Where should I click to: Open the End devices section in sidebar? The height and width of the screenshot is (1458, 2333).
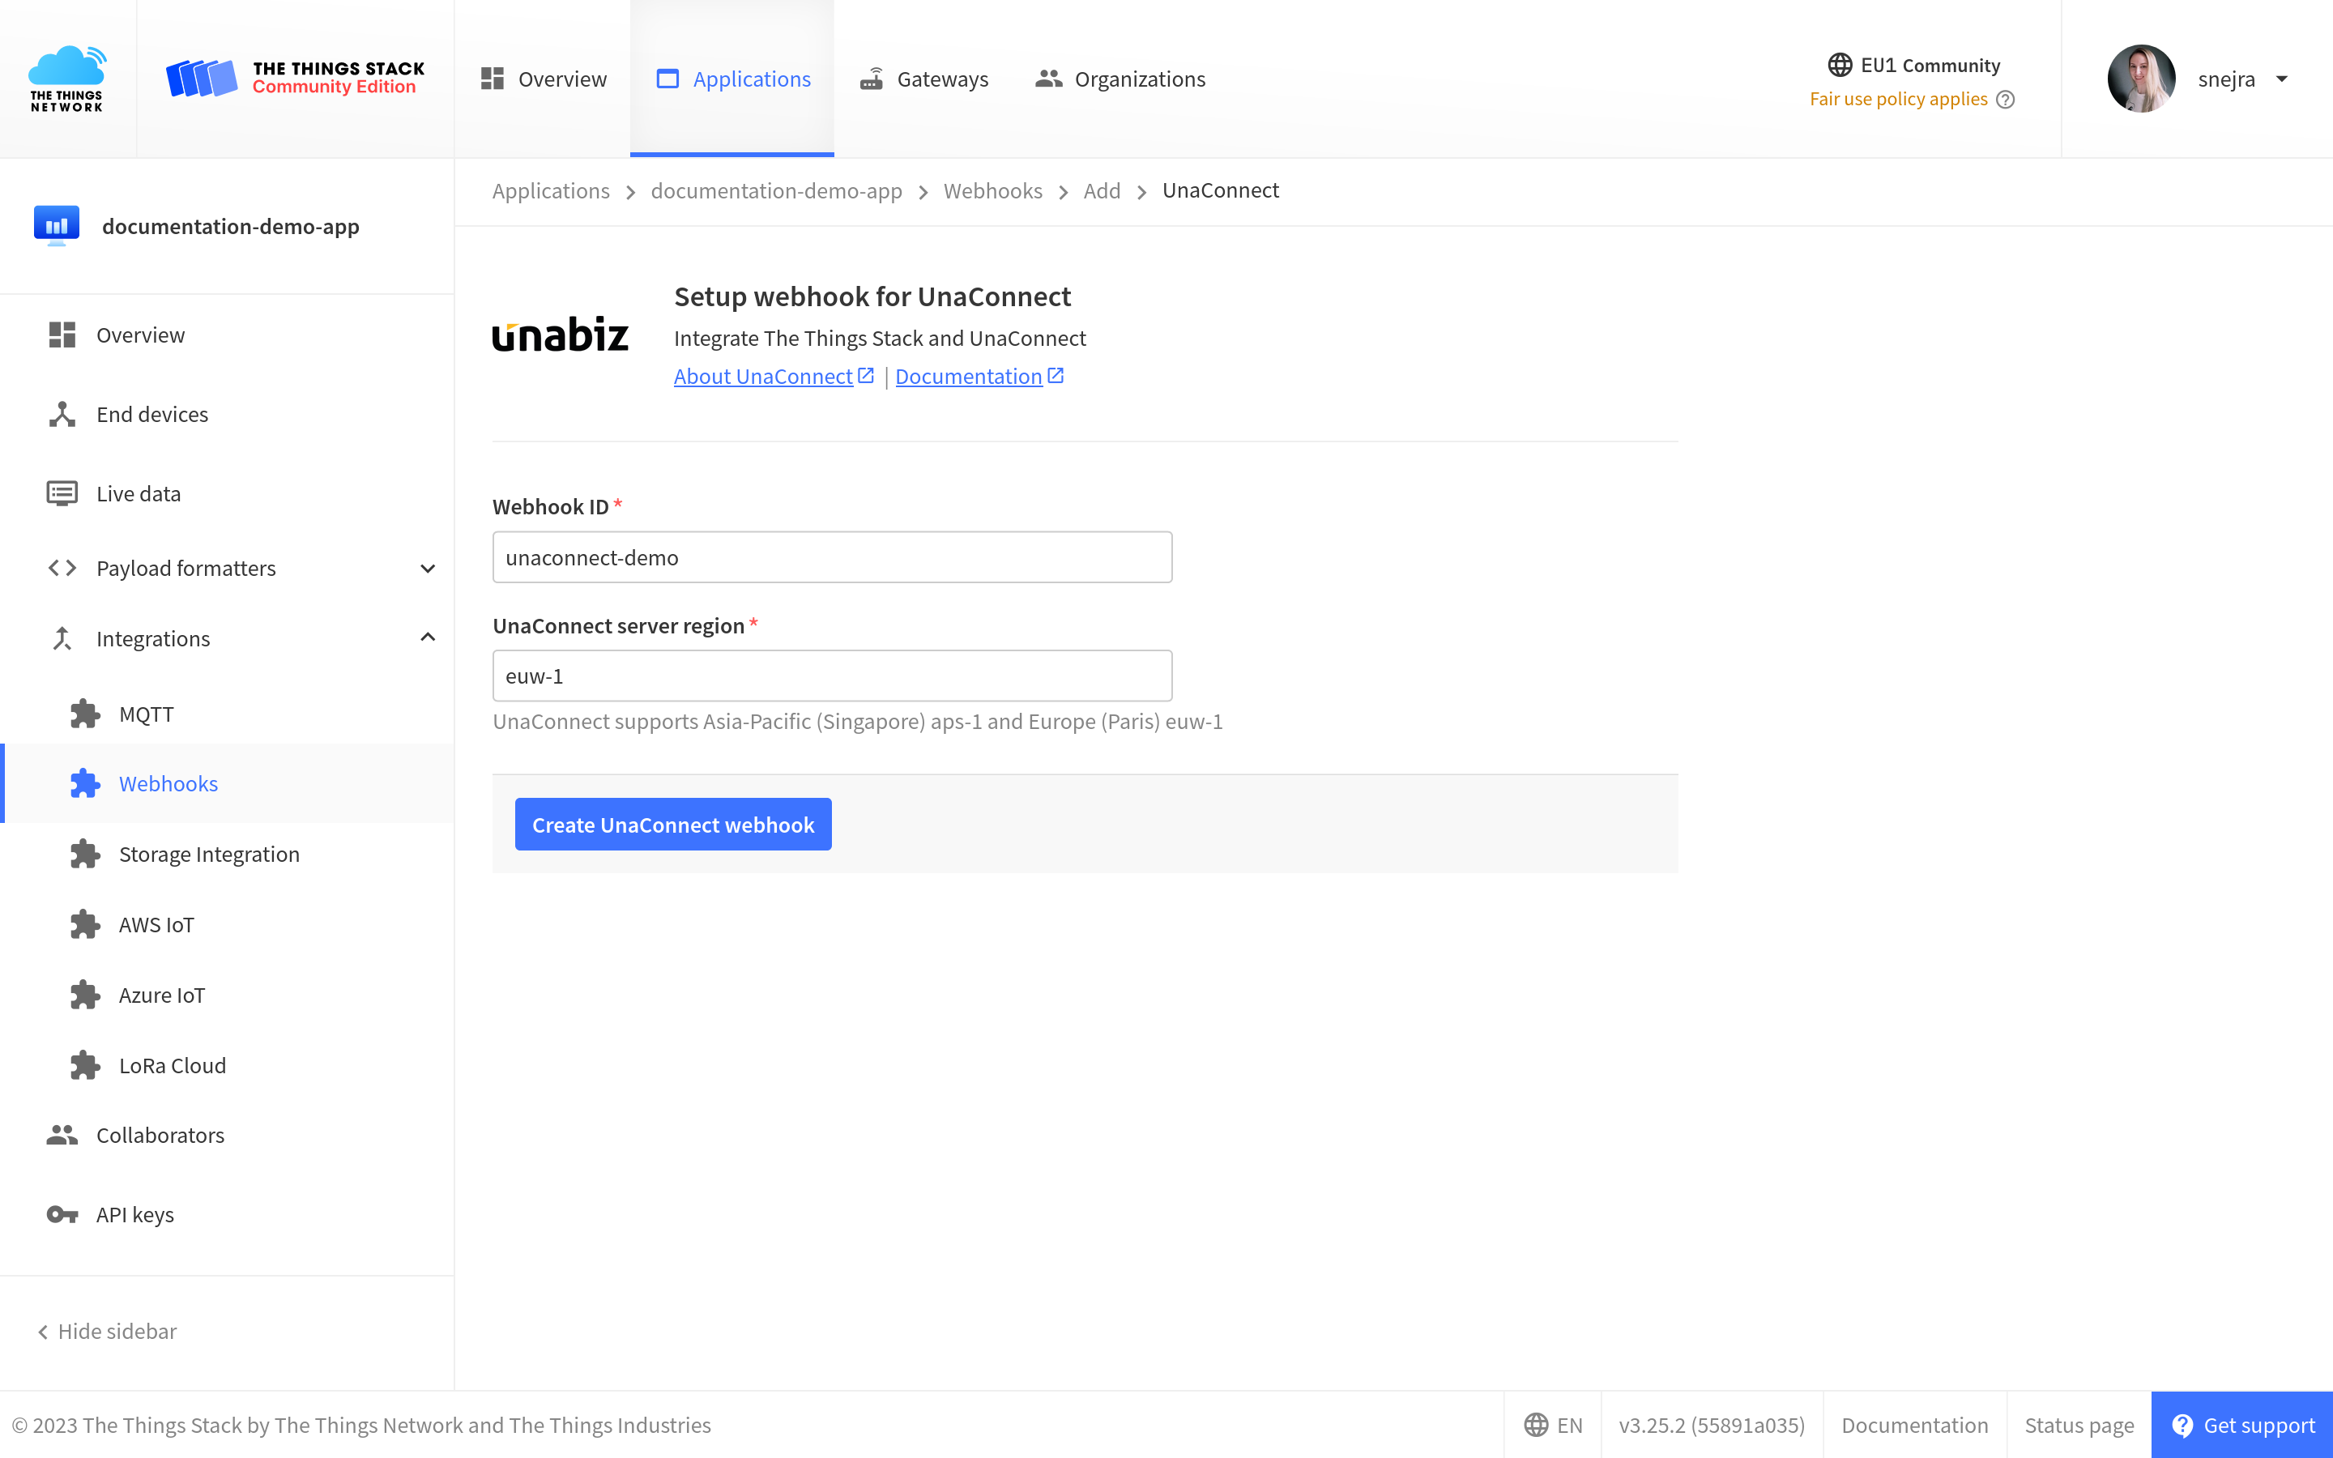(x=151, y=414)
